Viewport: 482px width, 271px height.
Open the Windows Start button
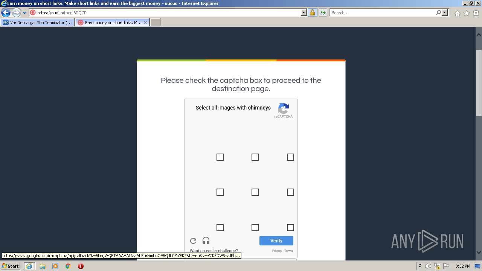(10, 266)
